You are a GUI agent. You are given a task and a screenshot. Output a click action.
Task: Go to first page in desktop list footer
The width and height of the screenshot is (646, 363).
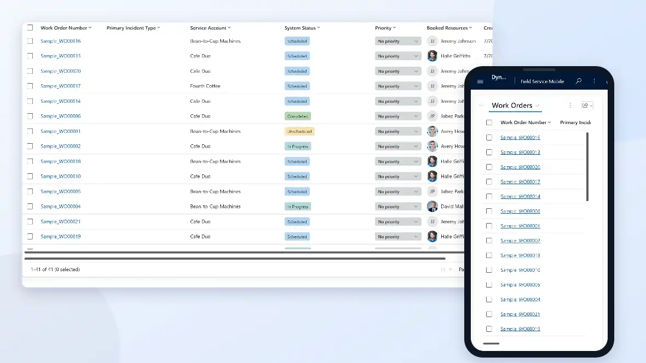click(x=443, y=270)
